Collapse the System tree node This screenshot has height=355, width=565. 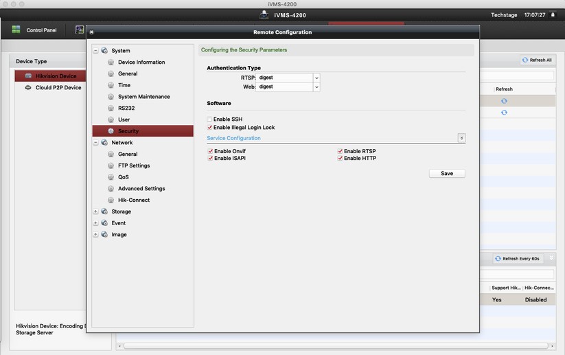[95, 51]
